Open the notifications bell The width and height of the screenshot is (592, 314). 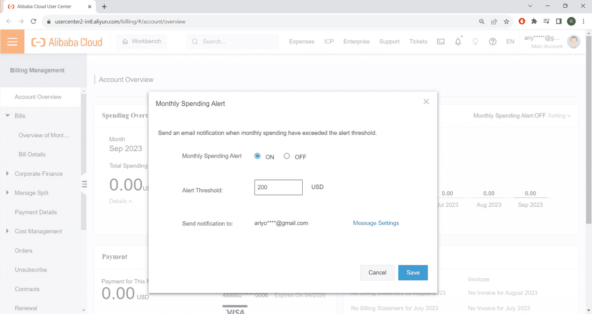[x=458, y=42]
